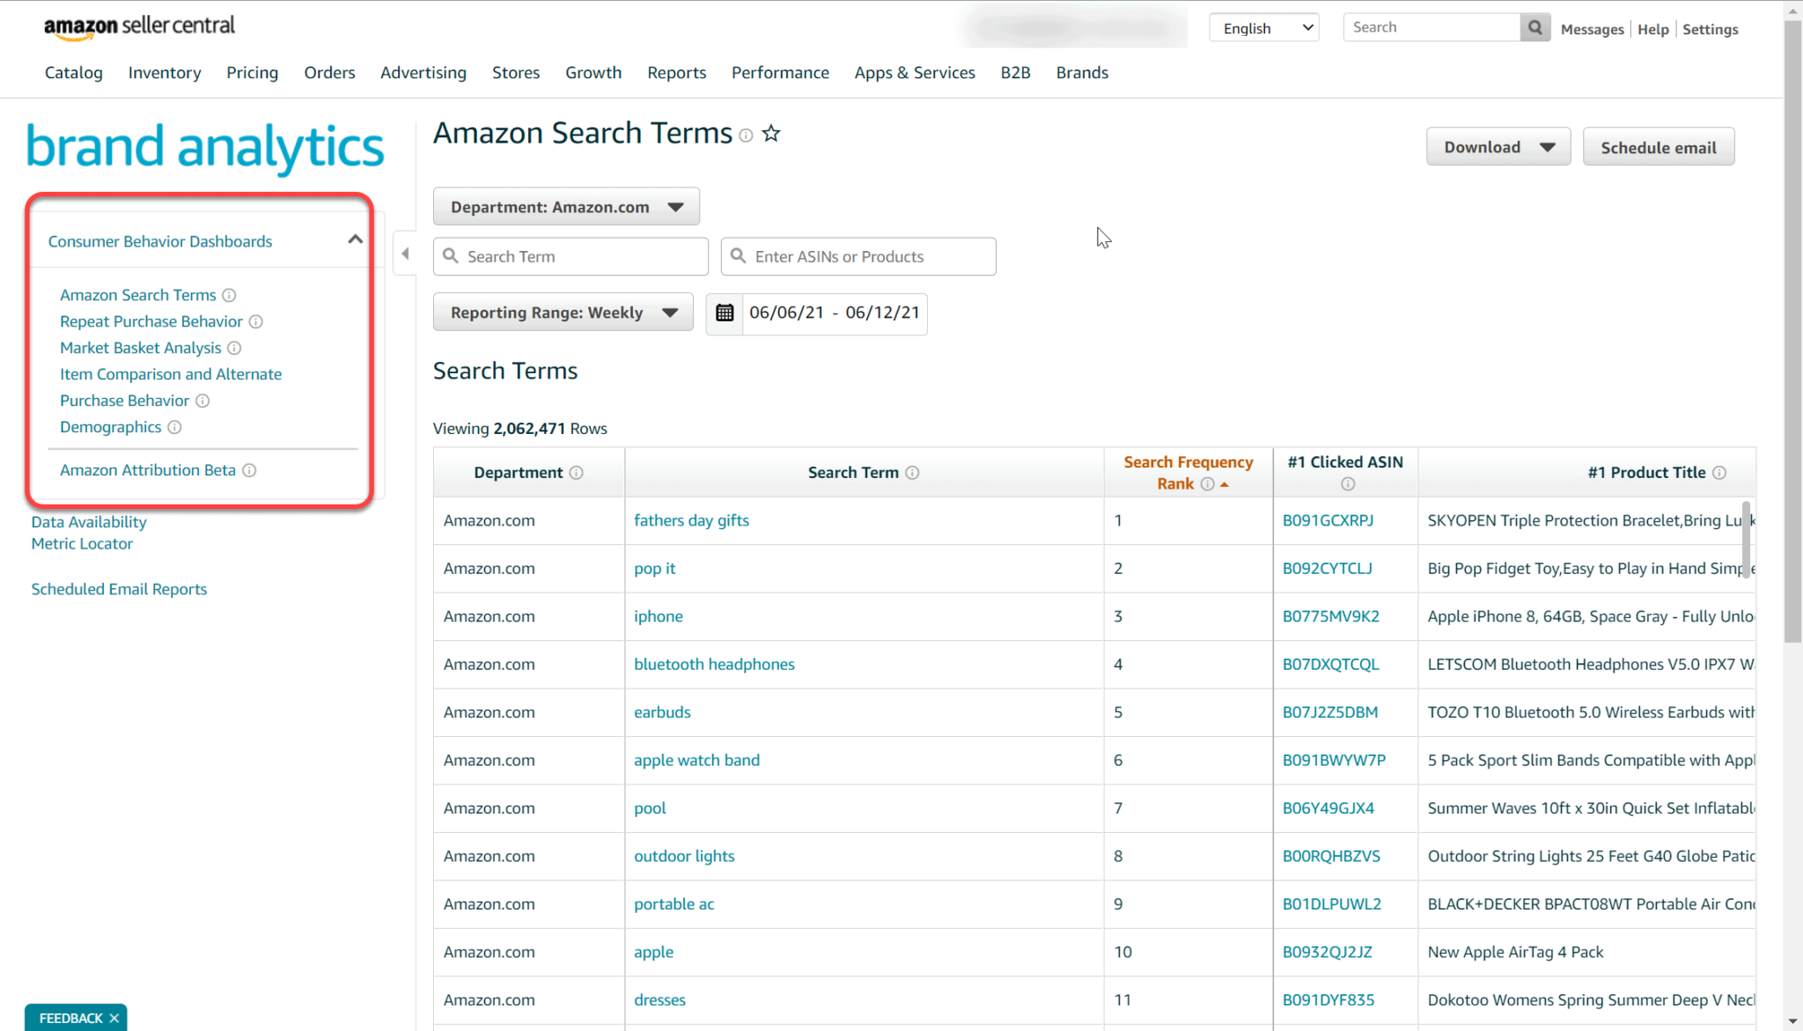
Task: Open the Messages link in header
Action: pyautogui.click(x=1592, y=29)
